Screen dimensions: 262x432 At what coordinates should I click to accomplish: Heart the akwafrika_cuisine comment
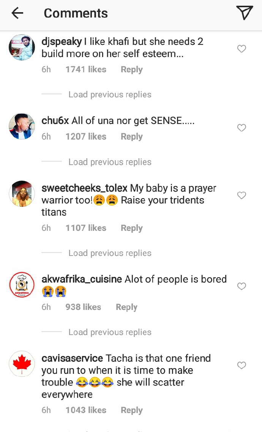(x=241, y=286)
